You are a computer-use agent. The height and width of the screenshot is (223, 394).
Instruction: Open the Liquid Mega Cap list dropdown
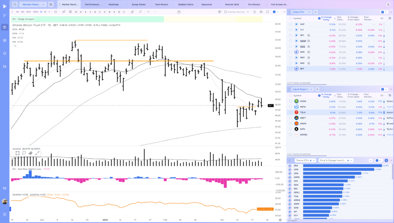[x=302, y=89]
